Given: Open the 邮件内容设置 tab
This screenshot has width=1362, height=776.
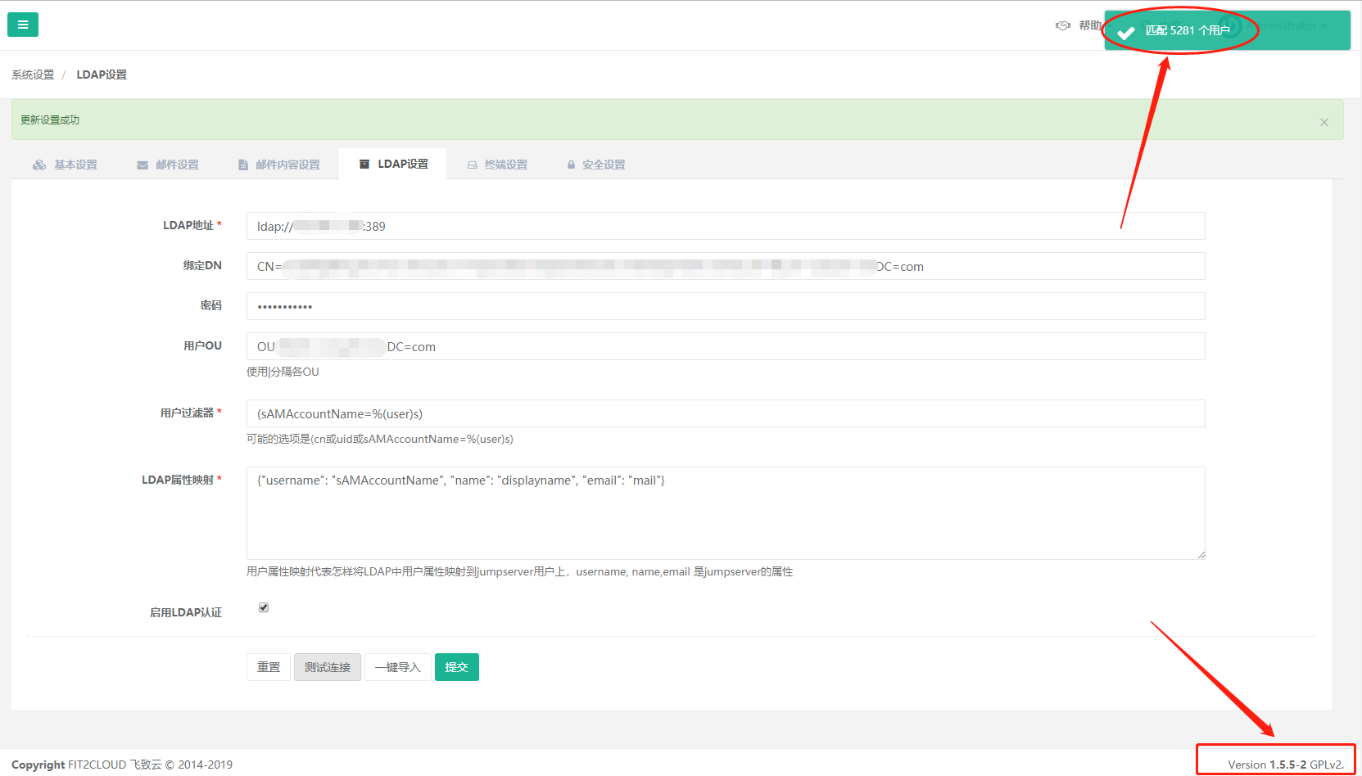Looking at the screenshot, I should click(x=279, y=165).
